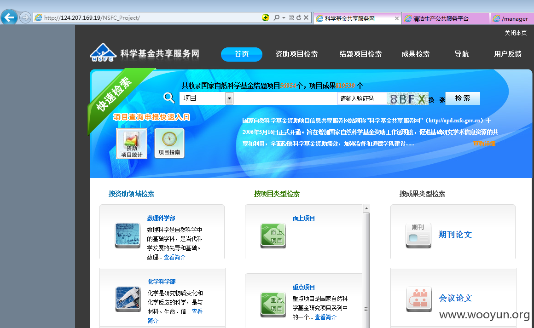Viewport: 534px width, 328px height.
Task: Click the 快速检索 green ribbon banner
Action: coord(115,94)
